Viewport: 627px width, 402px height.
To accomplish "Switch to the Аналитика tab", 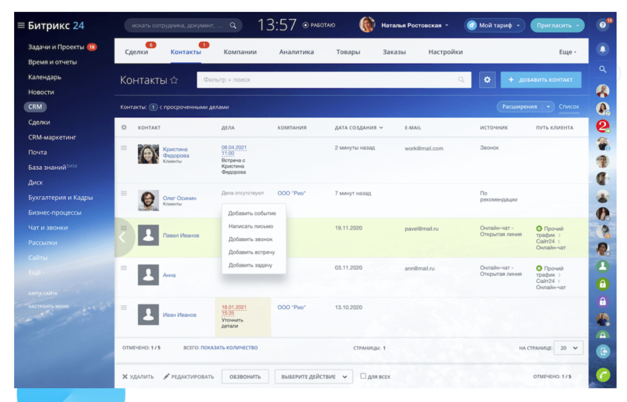I will tap(296, 52).
